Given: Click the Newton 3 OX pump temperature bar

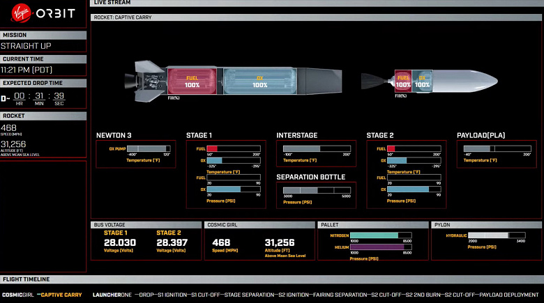Looking at the screenshot, I should (149, 149).
